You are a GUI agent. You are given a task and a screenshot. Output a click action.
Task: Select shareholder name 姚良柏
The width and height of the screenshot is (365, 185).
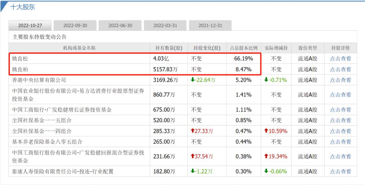[x=20, y=69]
